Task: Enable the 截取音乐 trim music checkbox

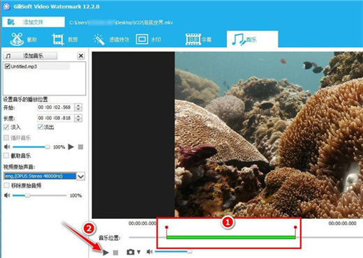Action: [6, 155]
